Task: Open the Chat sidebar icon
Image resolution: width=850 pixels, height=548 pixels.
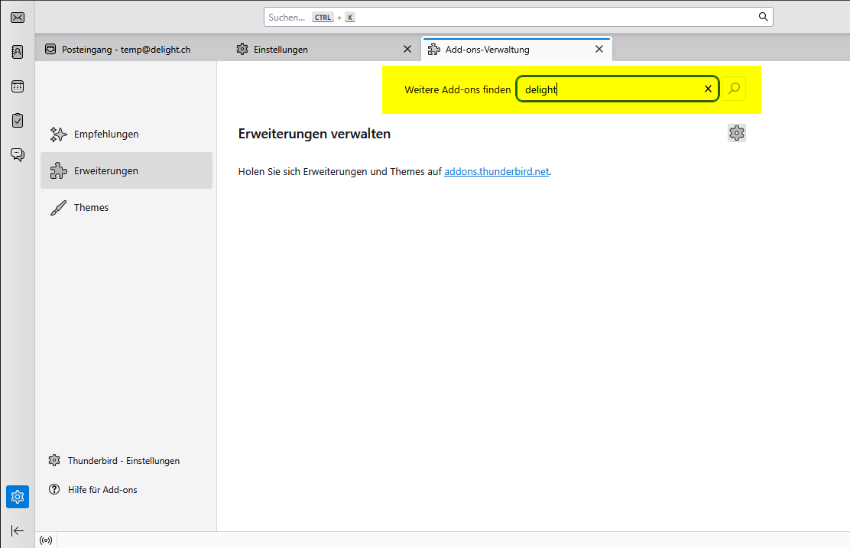Action: [17, 154]
